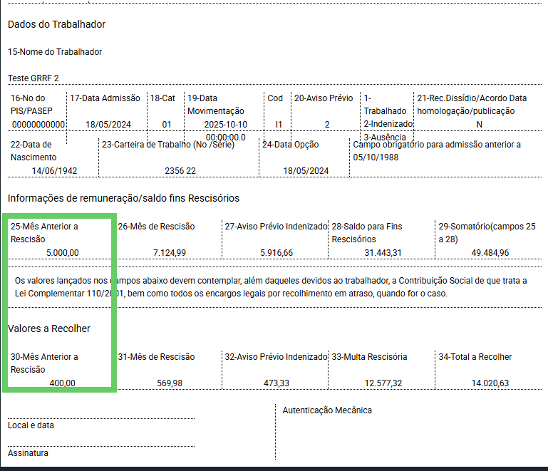
Task: Click the 5.000,00 value in field 25
Action: (63, 252)
